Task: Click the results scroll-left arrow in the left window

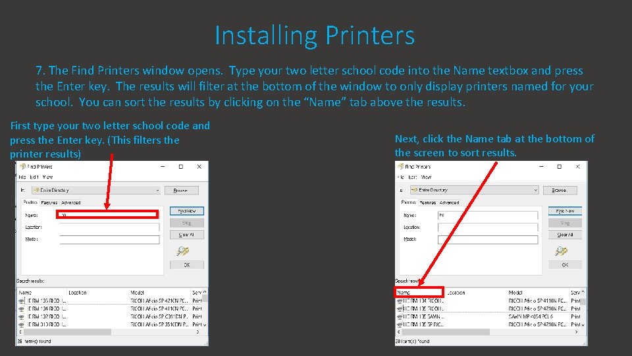Action: tap(20, 332)
